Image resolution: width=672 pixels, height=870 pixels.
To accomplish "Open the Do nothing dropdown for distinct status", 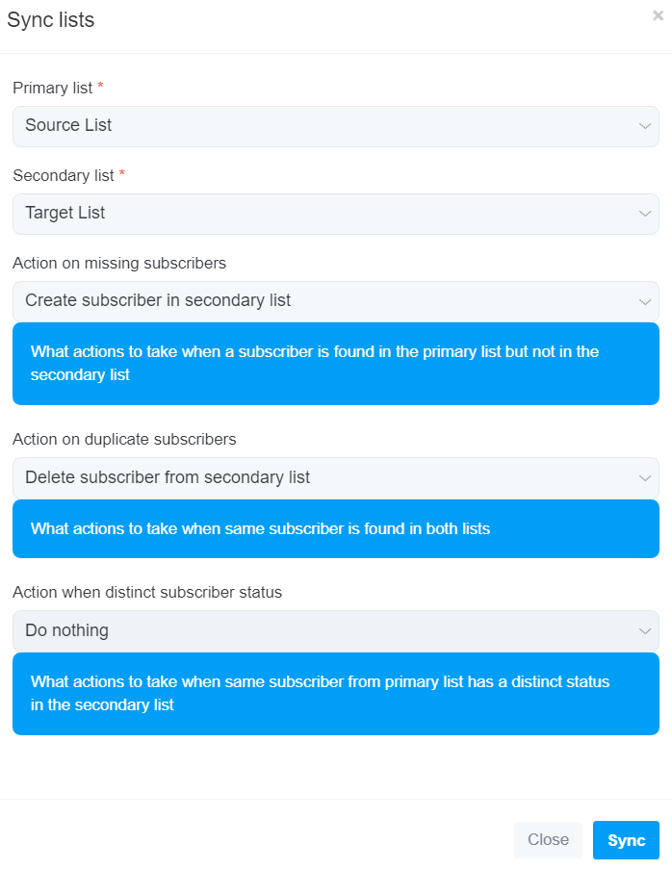I will [x=336, y=631].
